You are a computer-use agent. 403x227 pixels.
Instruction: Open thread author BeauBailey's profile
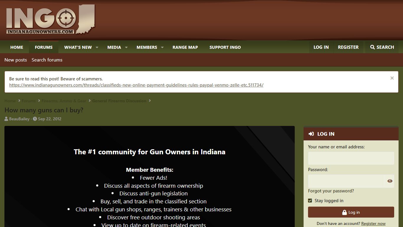click(x=19, y=119)
